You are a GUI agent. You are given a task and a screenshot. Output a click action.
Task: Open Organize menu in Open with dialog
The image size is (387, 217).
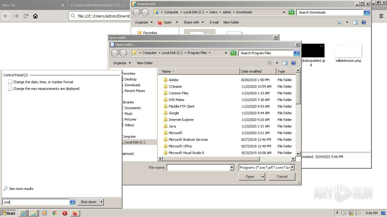click(x=122, y=63)
